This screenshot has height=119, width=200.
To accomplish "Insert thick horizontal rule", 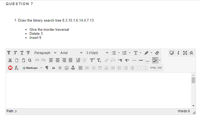I will (x=141, y=60).
